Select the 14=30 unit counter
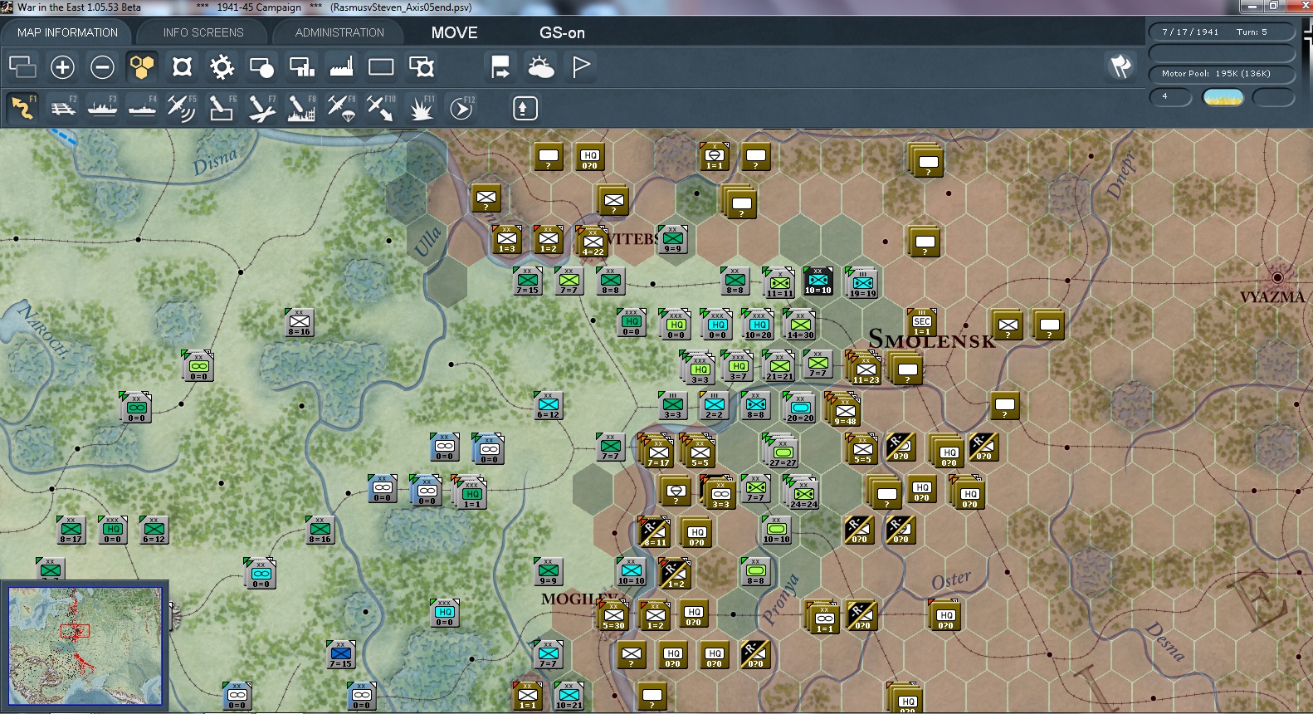The width and height of the screenshot is (1313, 714). (799, 325)
